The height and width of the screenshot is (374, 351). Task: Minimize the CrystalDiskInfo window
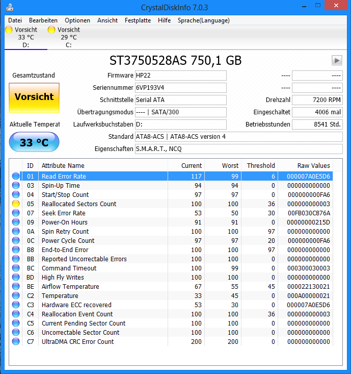304,6
